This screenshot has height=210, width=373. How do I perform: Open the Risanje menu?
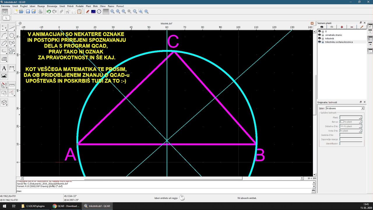41,6
